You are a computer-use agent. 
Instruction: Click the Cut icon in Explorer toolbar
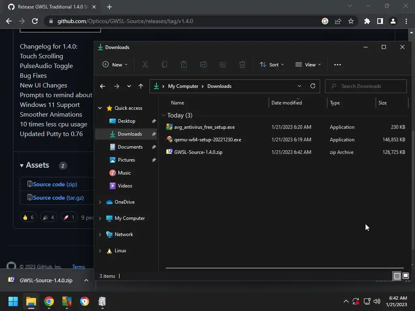(x=145, y=64)
